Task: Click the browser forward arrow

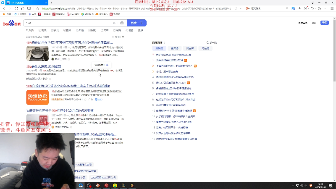Action: coord(10,8)
